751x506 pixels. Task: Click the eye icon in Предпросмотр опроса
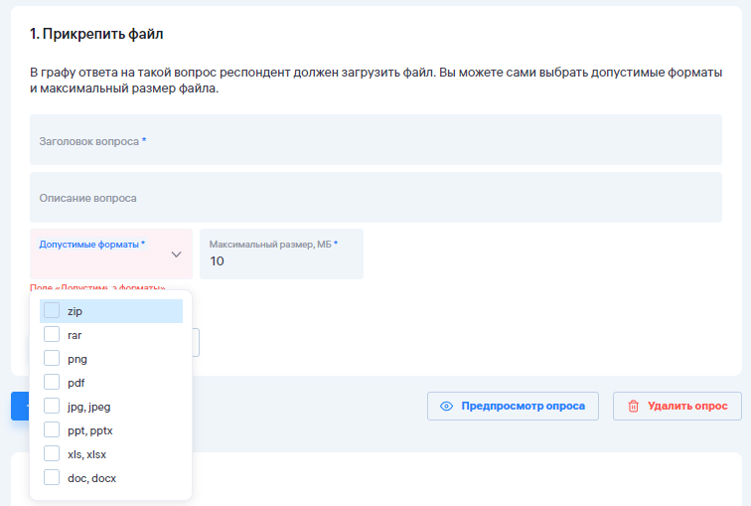(446, 407)
